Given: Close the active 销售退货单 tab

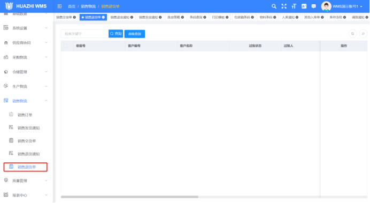Looking at the screenshot, I should [103, 17].
